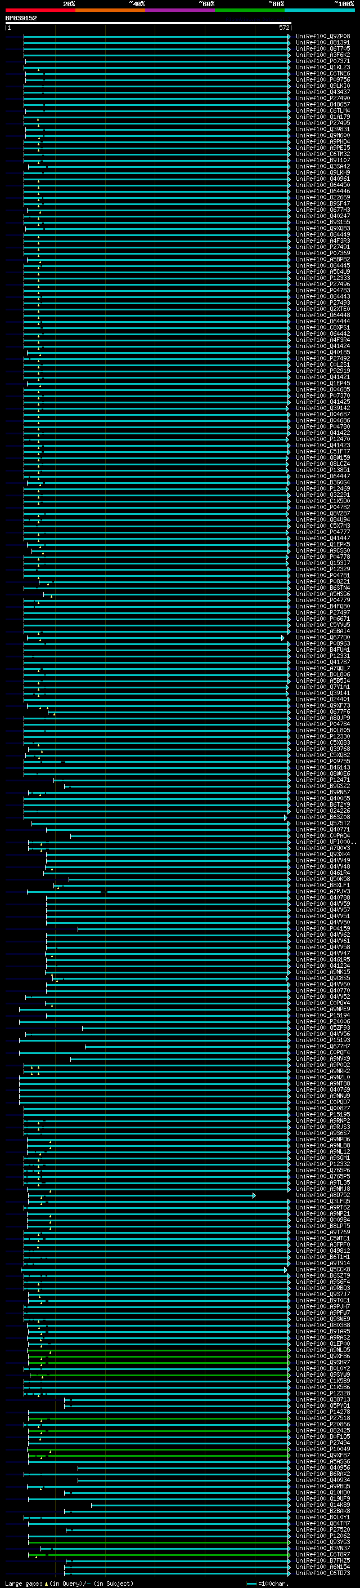Click the query end position 572
Viewport: 360px width, 1588px height.
284,28
